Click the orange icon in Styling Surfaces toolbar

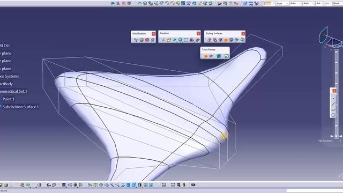point(226,40)
